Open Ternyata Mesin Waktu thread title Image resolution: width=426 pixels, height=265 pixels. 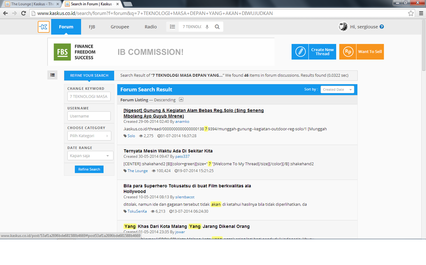[168, 151]
